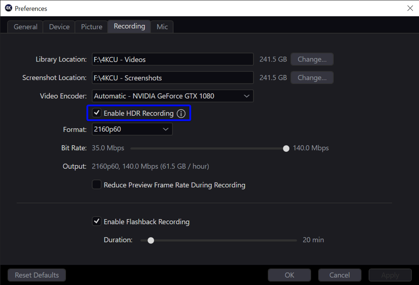The height and width of the screenshot is (285, 419).
Task: Uncheck Enable Flashback Recording
Action: tap(96, 221)
